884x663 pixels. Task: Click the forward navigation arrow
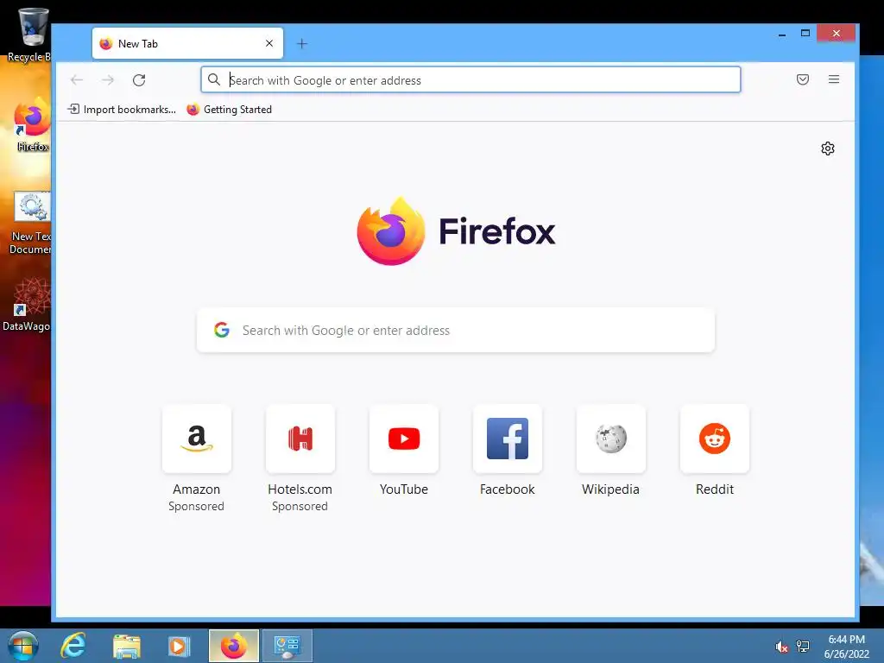[x=108, y=80]
